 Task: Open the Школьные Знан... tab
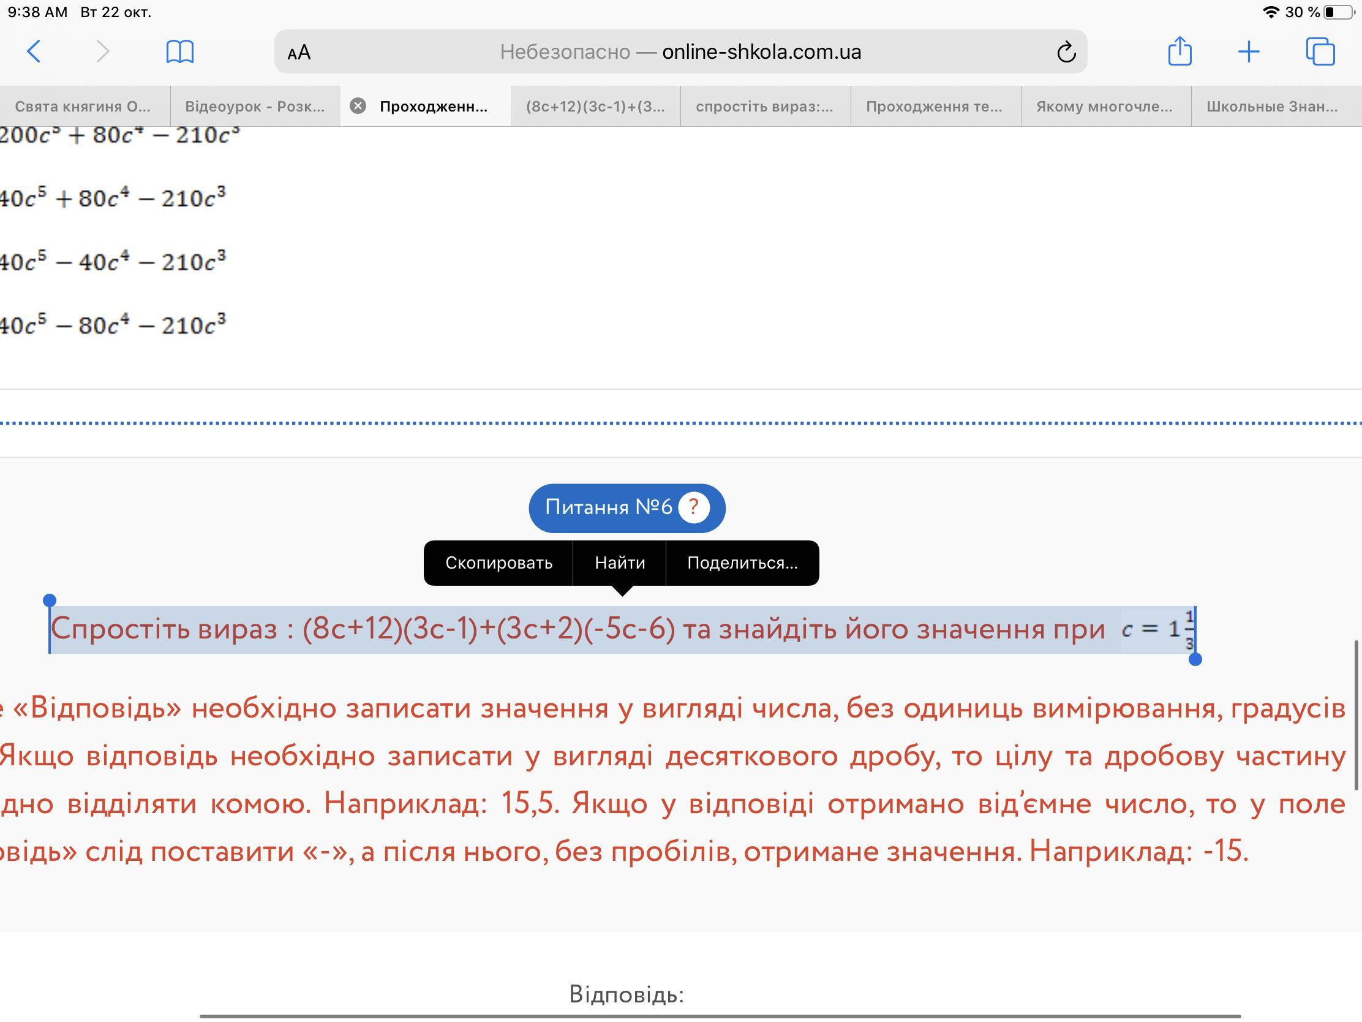tap(1271, 106)
